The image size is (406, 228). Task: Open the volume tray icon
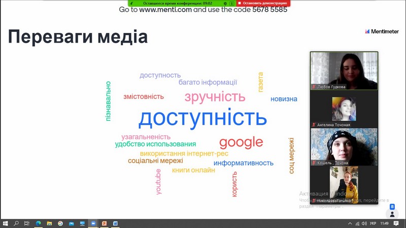click(x=364, y=223)
